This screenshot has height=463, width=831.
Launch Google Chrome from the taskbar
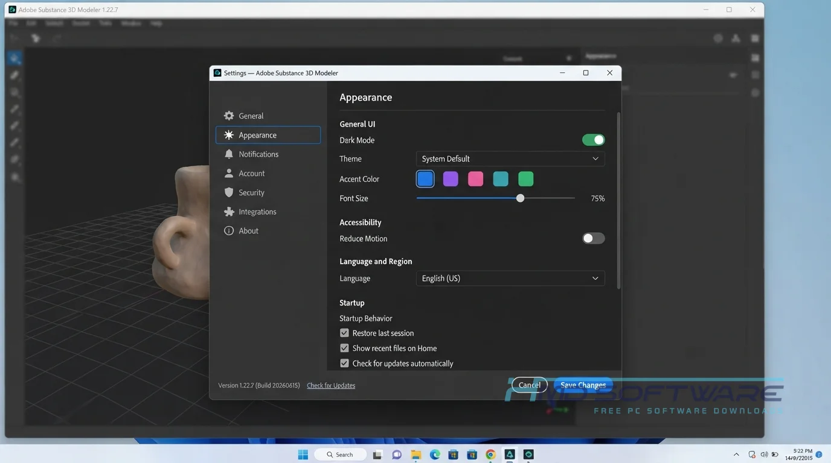pos(491,455)
